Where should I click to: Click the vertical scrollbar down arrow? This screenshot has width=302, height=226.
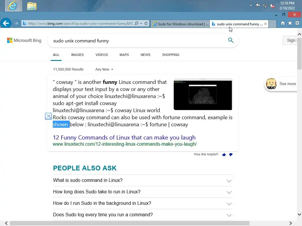point(299,215)
